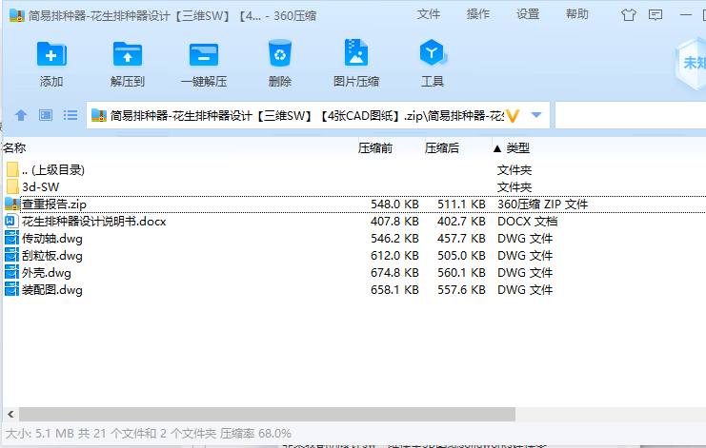Open the 操作 (Operations) menu

(x=477, y=15)
